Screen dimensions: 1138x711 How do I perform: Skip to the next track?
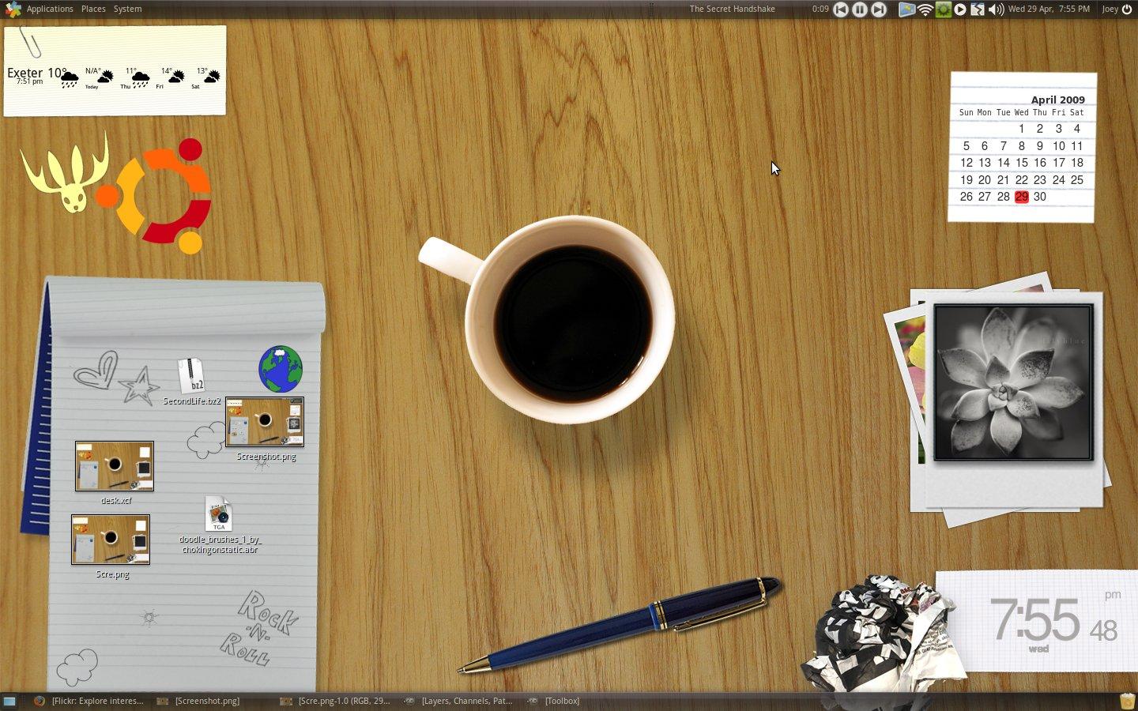point(878,9)
